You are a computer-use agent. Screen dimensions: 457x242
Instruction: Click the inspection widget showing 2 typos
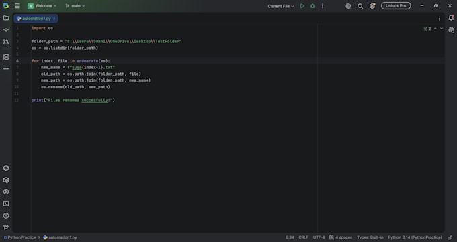click(427, 29)
